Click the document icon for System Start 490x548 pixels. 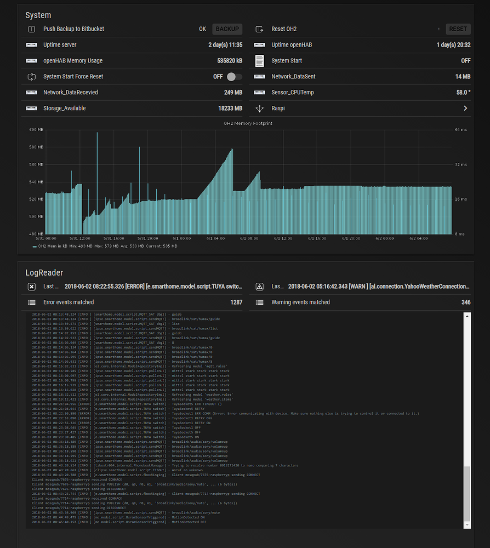260,60
